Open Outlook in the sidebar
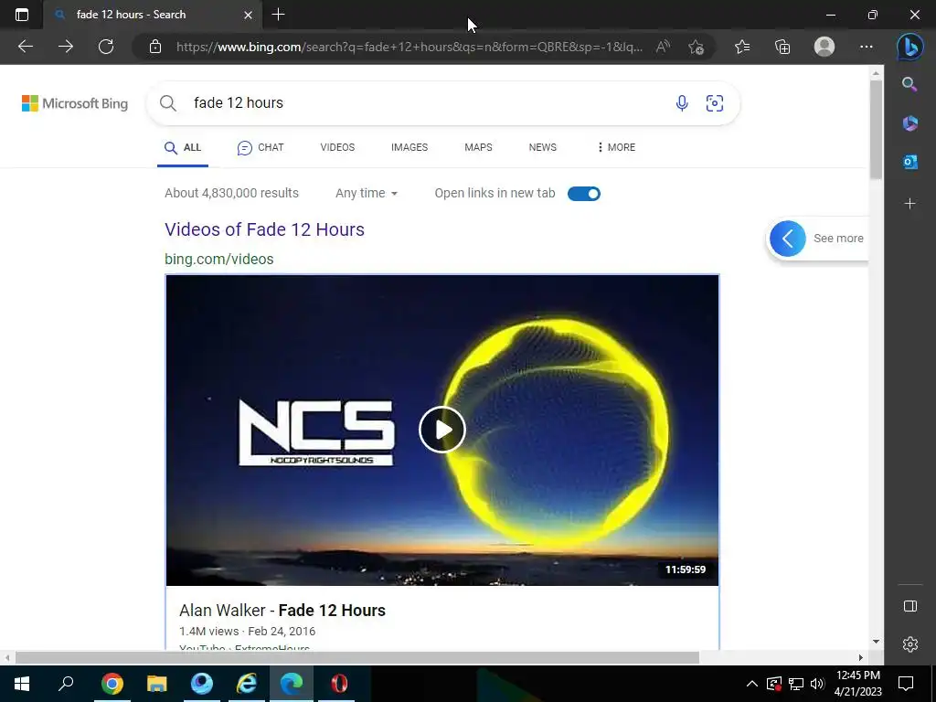The height and width of the screenshot is (702, 936). 909,162
